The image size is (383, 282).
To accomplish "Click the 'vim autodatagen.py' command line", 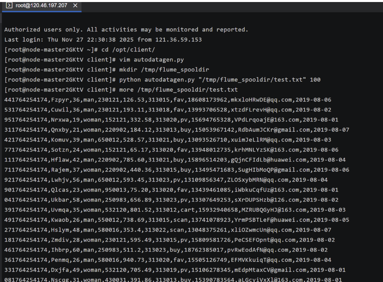I will click(x=94, y=60).
